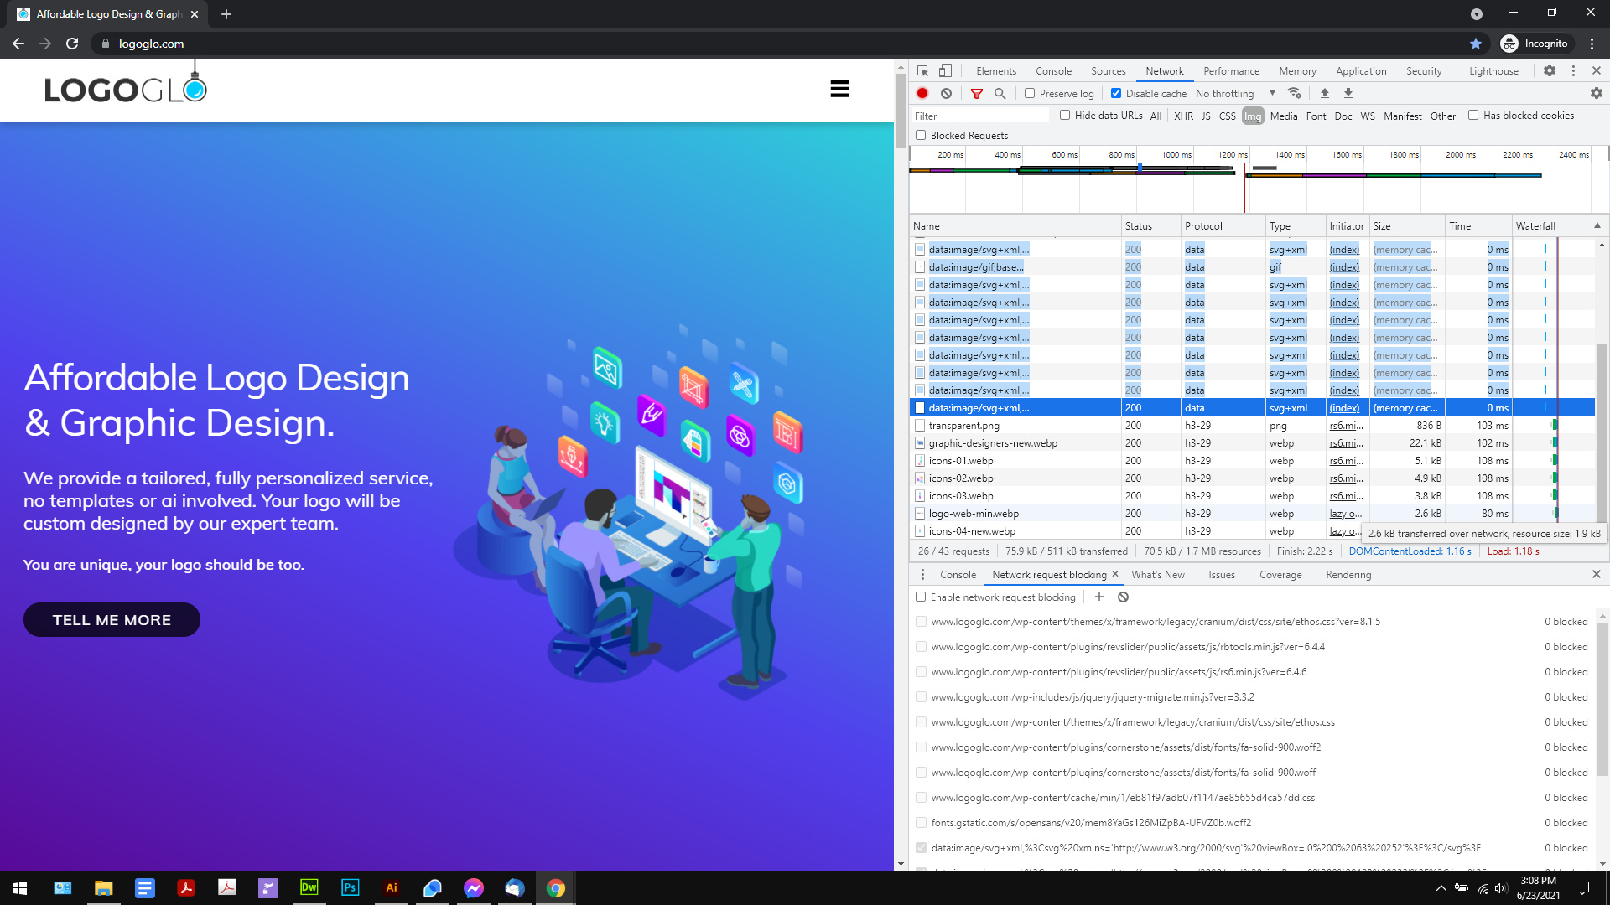Uncheck the Disable cache checkbox
Image resolution: width=1610 pixels, height=905 pixels.
[x=1116, y=94]
